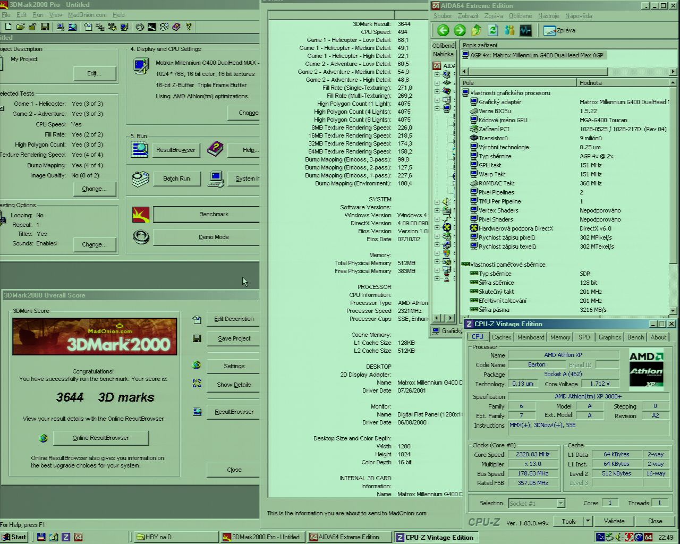680x544 pixels.
Task: Open the Run menu in 3DMark2000
Action: (x=38, y=15)
